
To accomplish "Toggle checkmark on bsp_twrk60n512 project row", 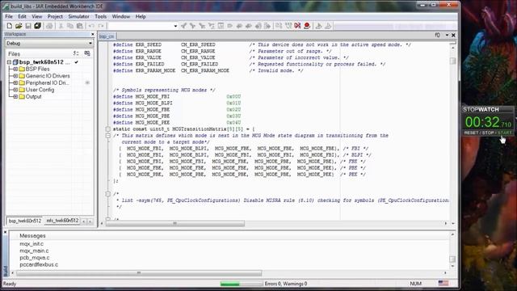I will [77, 62].
